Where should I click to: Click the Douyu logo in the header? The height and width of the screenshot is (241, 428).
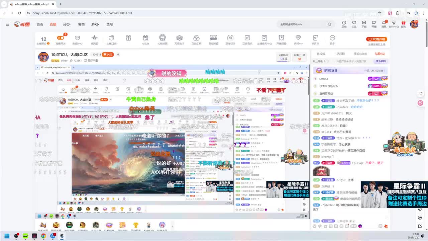(x=22, y=24)
